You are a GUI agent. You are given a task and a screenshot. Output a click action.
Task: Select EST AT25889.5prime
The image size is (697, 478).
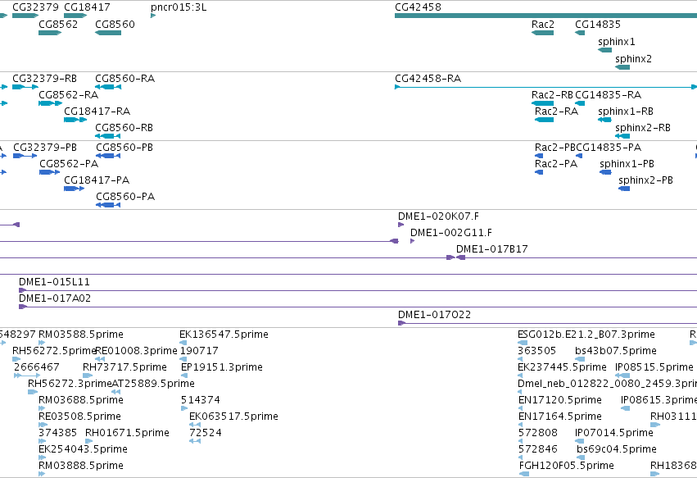(x=116, y=392)
